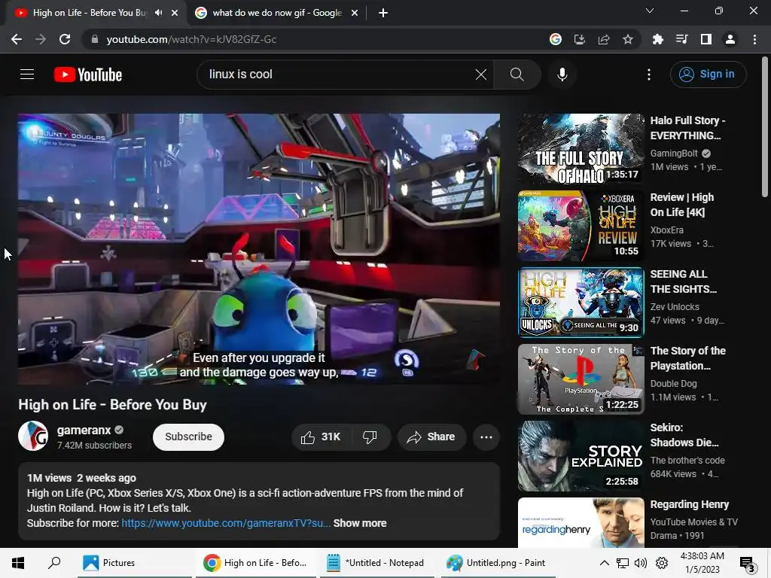Open Windows taskbar search

pyautogui.click(x=54, y=563)
